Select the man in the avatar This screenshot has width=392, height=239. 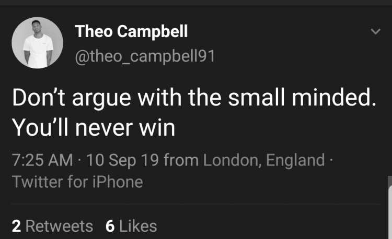[38, 44]
